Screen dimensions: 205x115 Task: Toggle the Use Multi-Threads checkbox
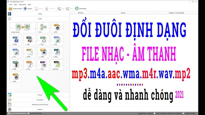point(28,113)
